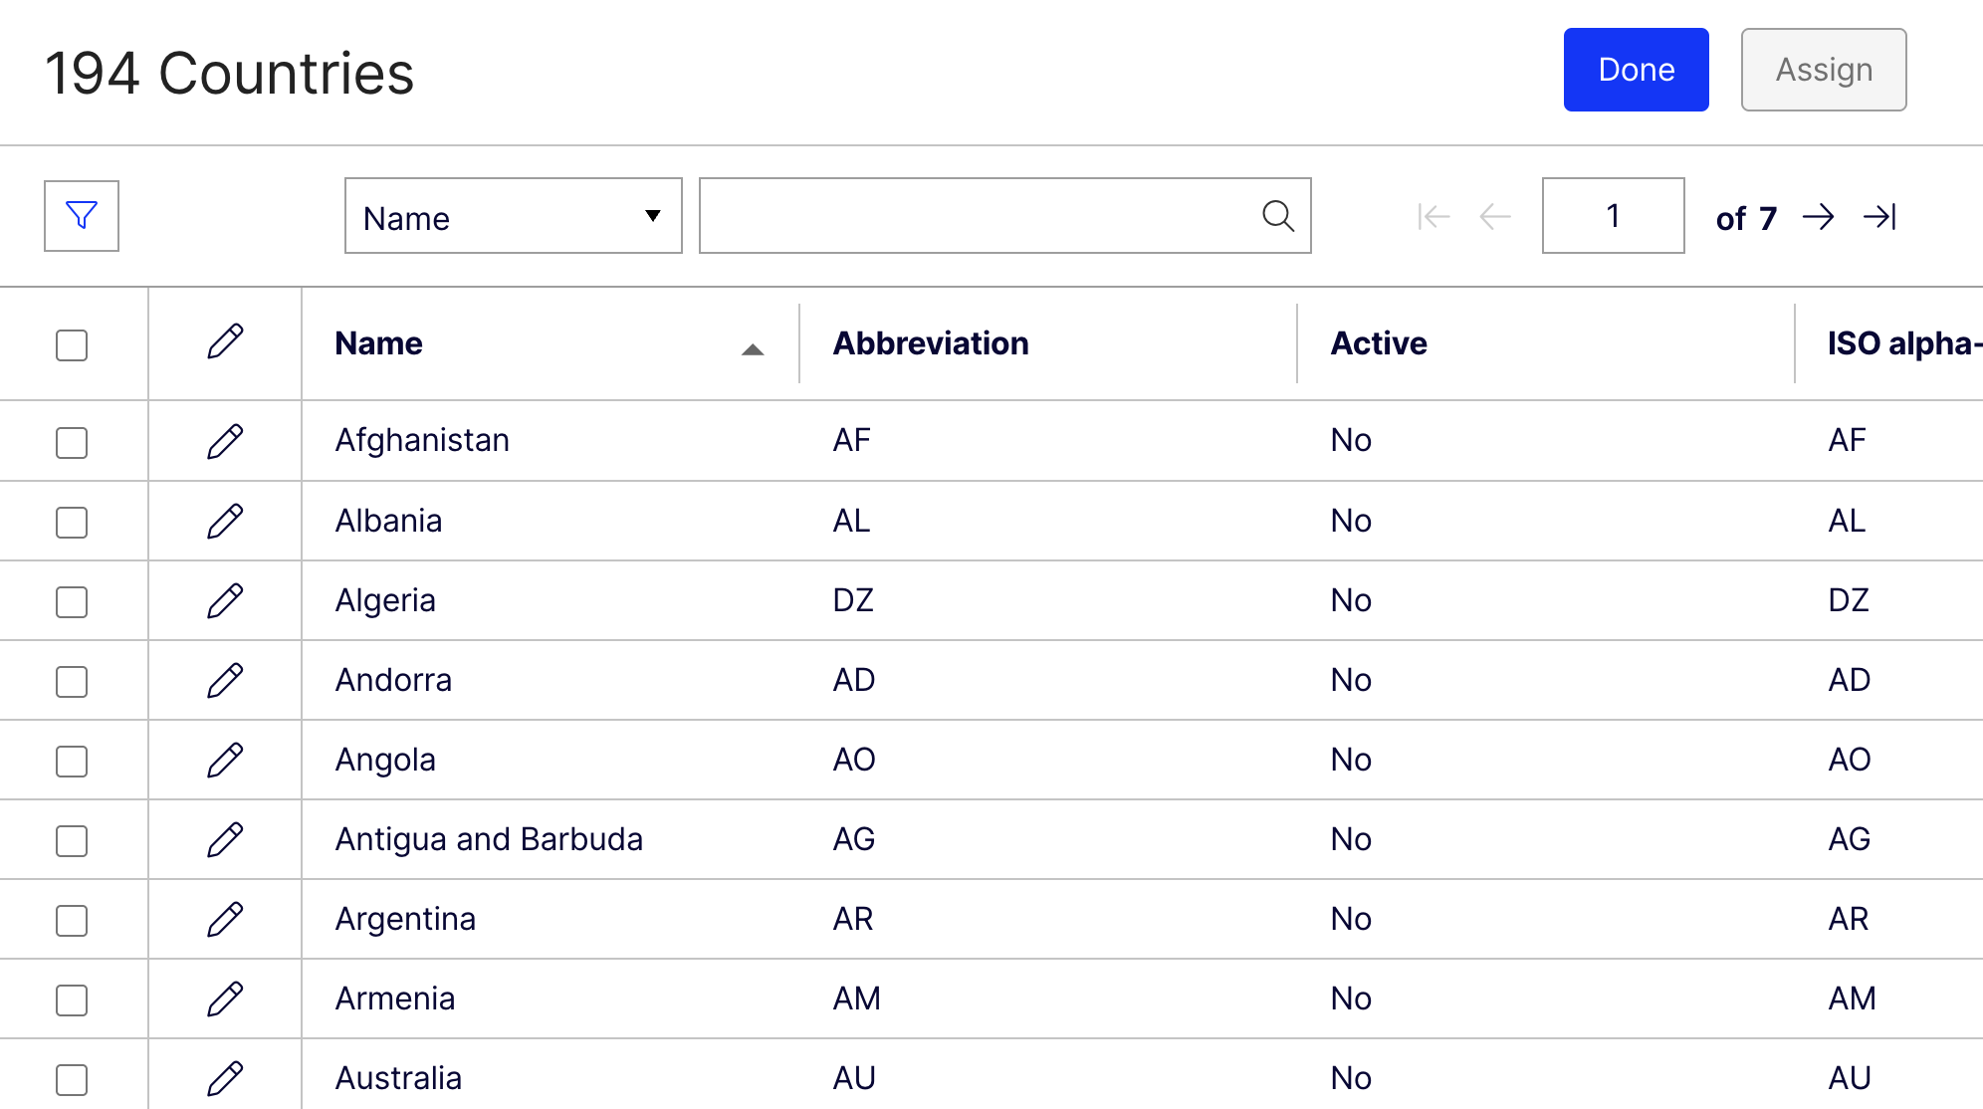Click the Assign button
Screen dimensions: 1983x1109
coord(1823,69)
